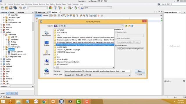Open the Look in drive dropdown
186x104 pixels.
tap(122, 26)
